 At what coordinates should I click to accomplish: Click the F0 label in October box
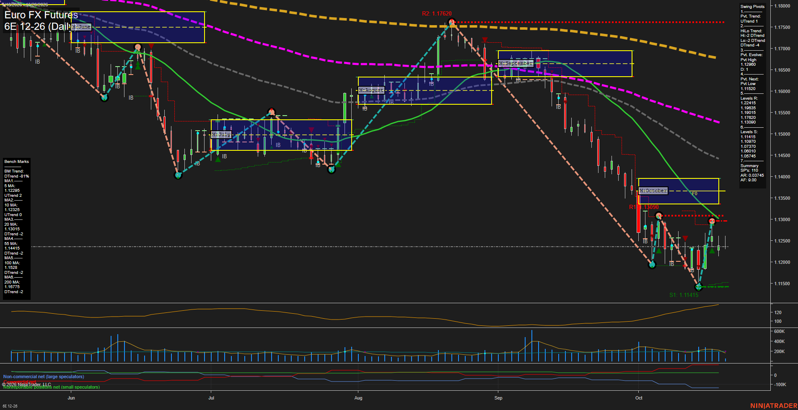tap(694, 193)
